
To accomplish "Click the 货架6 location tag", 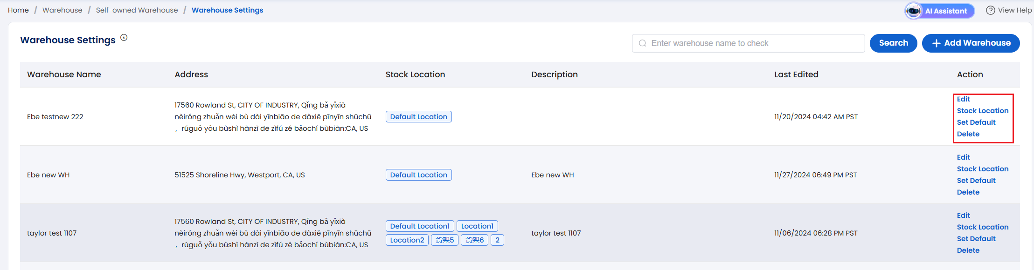I will (474, 240).
